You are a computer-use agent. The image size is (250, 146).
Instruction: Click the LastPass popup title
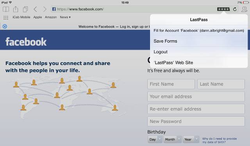(x=199, y=20)
